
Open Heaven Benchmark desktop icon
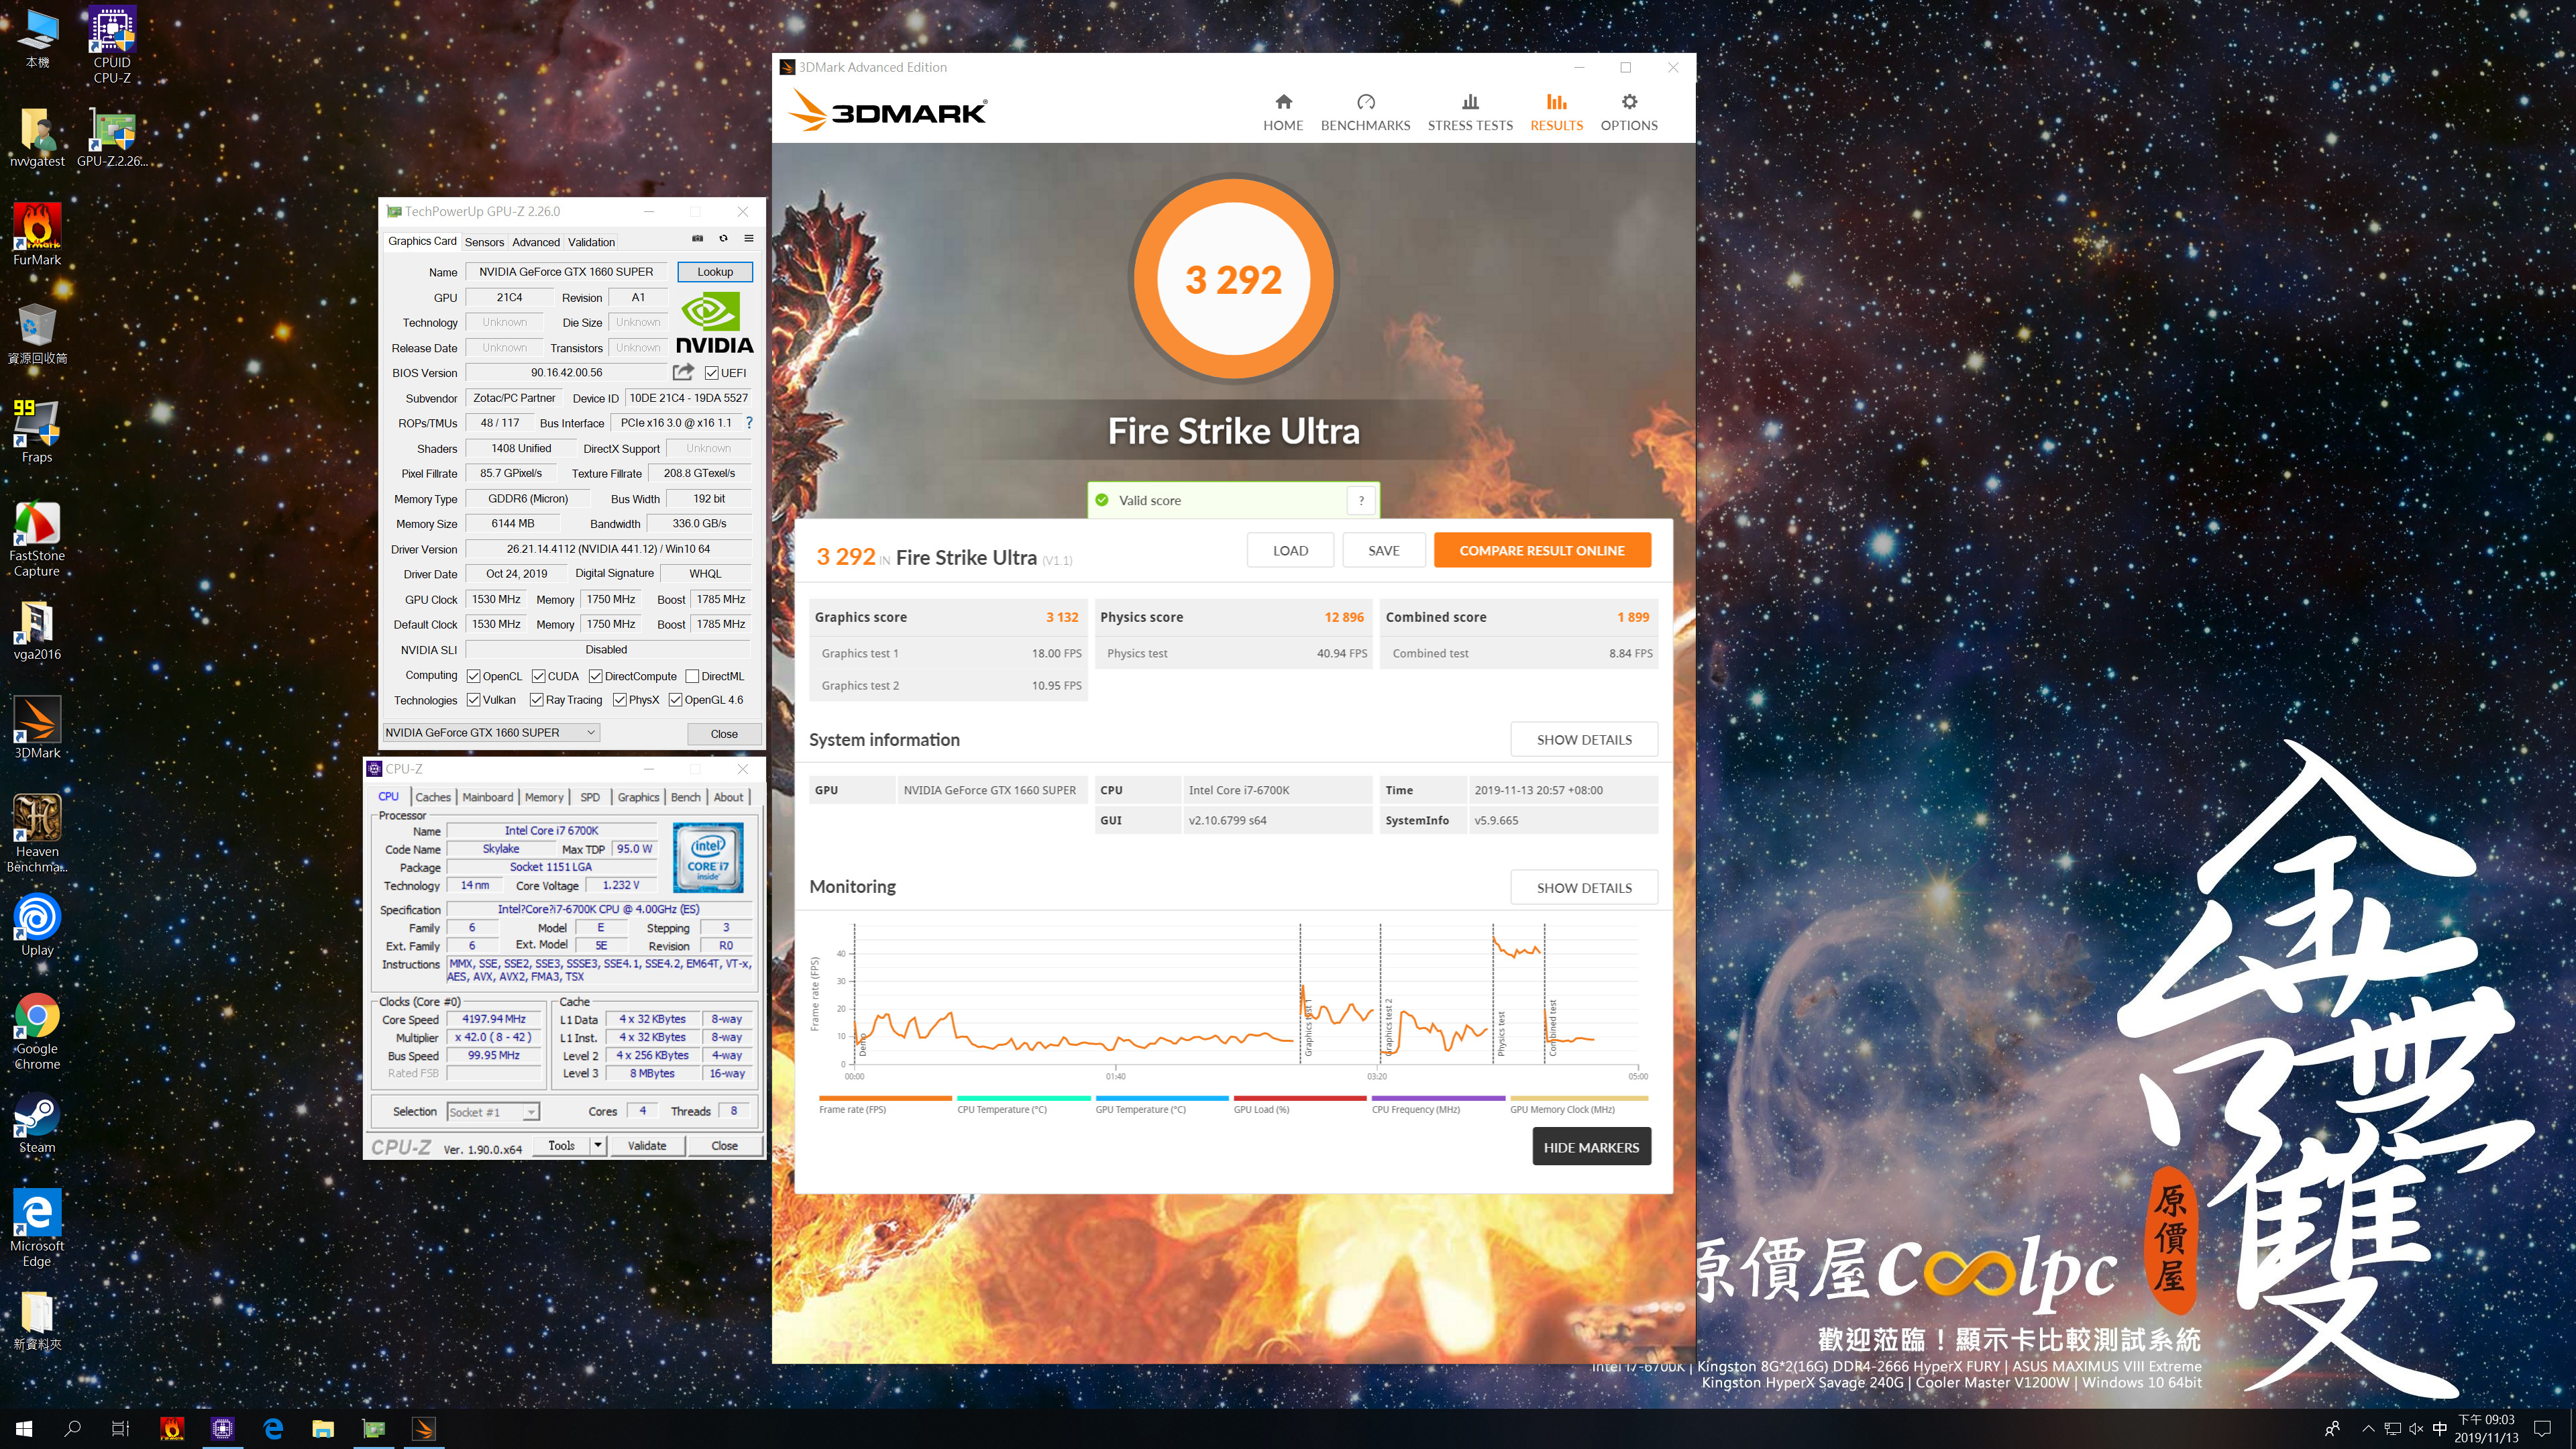point(37,834)
